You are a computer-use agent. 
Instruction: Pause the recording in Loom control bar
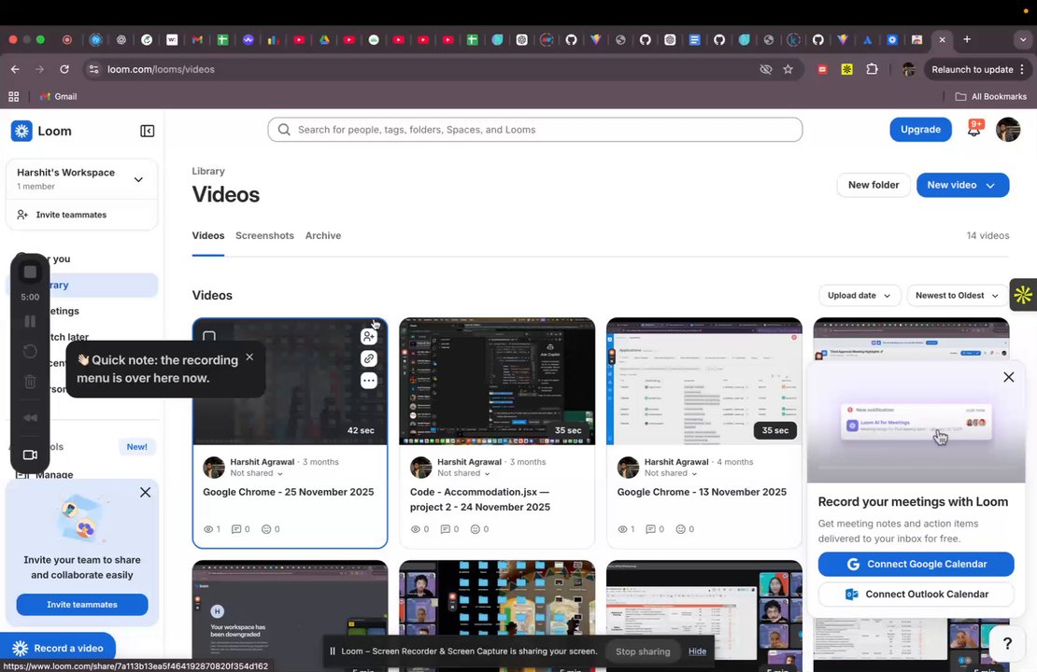(30, 322)
